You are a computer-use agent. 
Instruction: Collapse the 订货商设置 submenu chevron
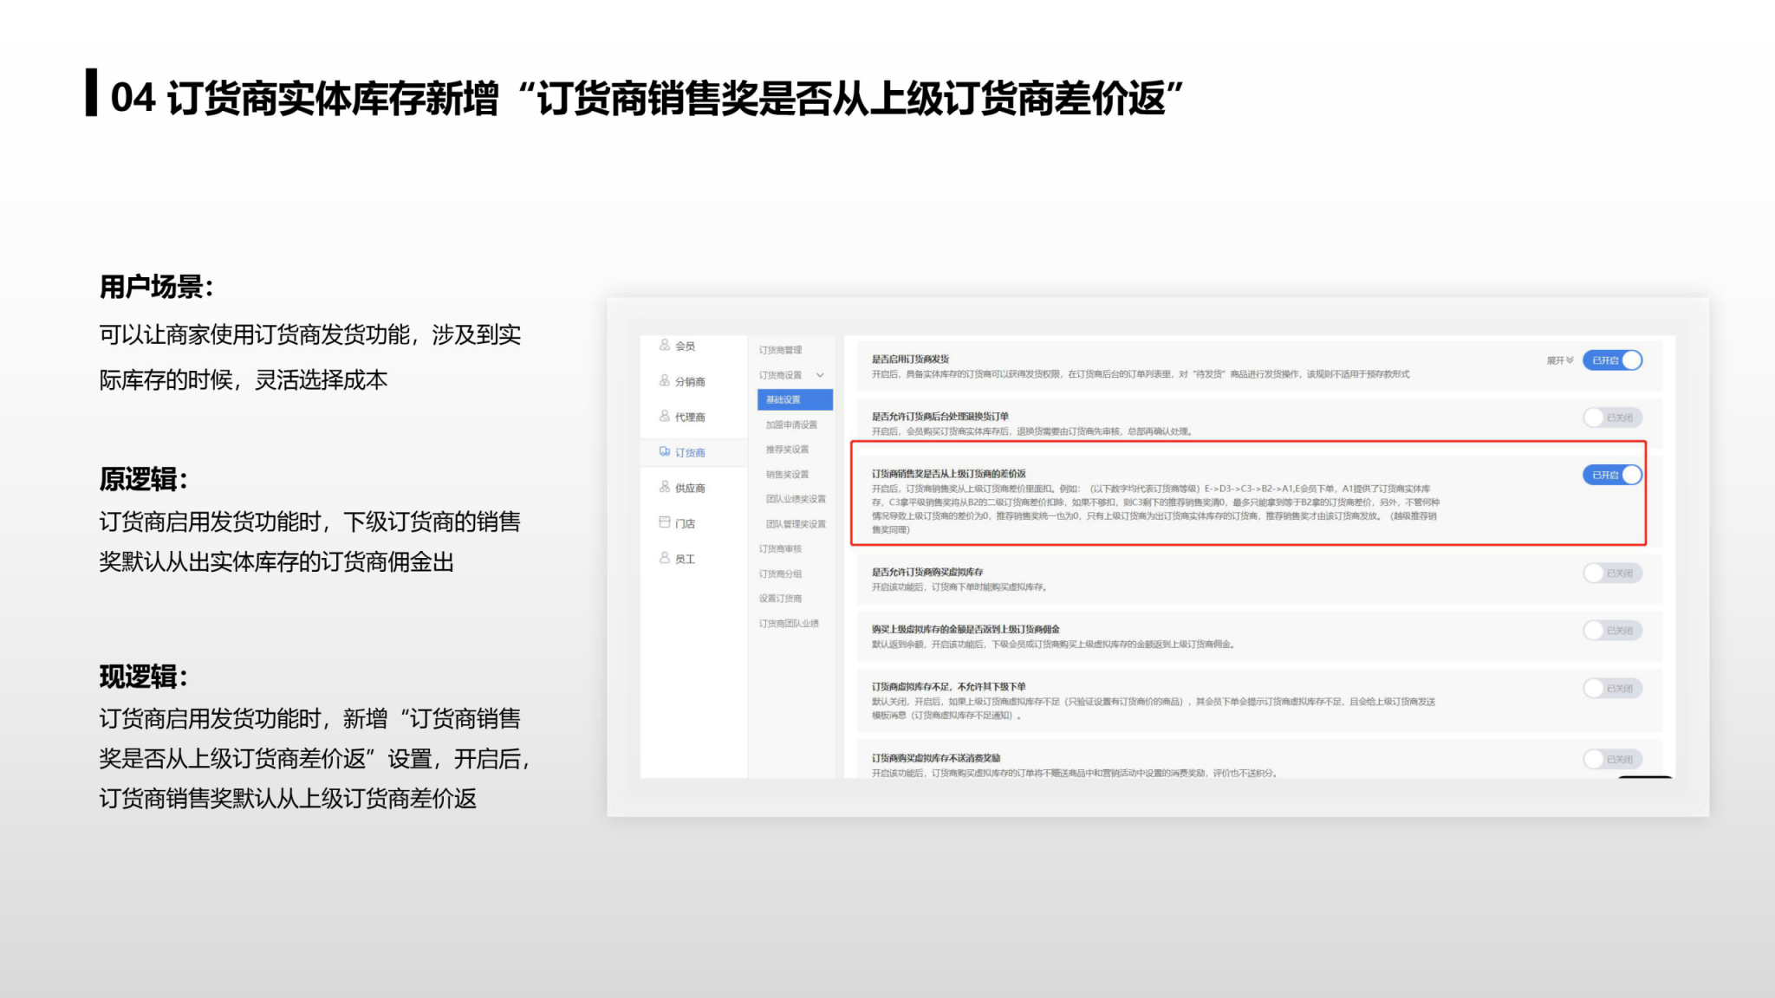pos(820,375)
